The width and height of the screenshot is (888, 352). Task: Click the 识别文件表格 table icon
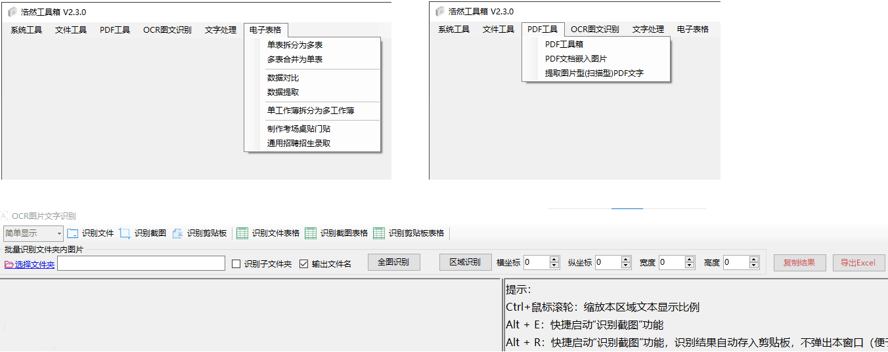click(x=242, y=233)
